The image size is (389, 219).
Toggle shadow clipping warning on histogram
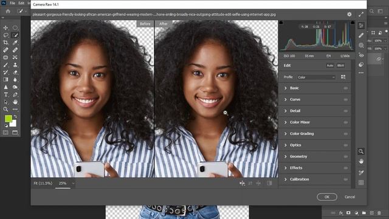pyautogui.click(x=281, y=23)
